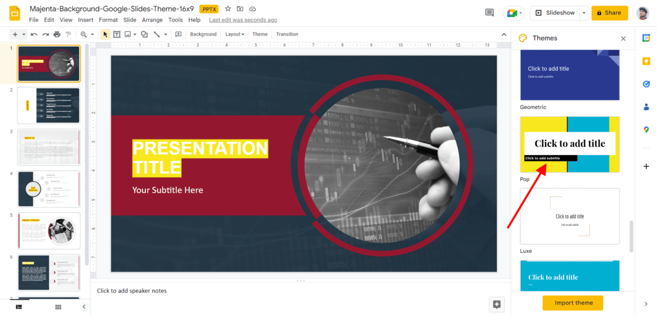The height and width of the screenshot is (316, 658).
Task: Choose the Pop theme thumbnail
Action: (569, 144)
